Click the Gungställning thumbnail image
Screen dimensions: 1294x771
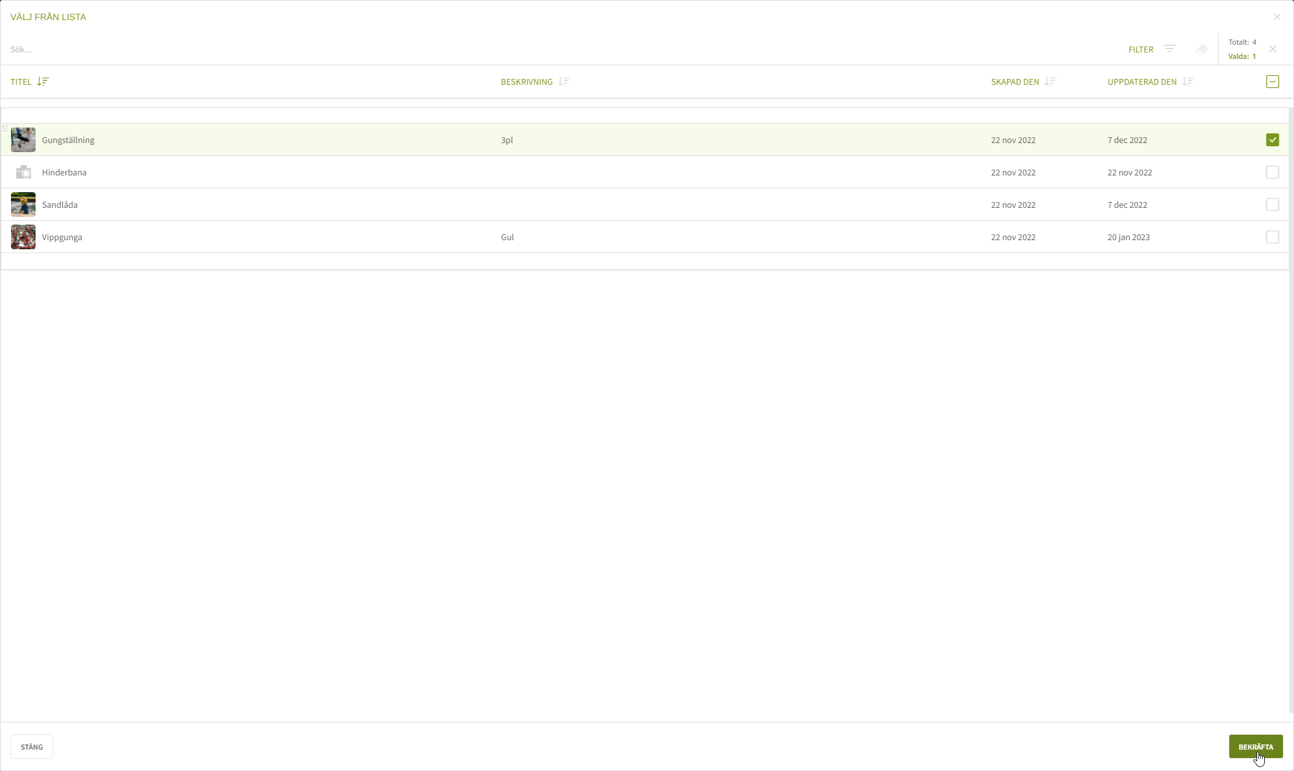click(x=23, y=140)
